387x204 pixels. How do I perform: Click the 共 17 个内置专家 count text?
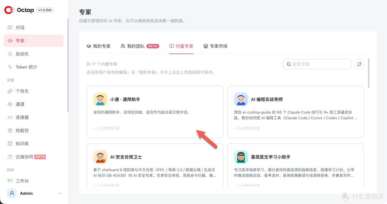pyautogui.click(x=102, y=64)
